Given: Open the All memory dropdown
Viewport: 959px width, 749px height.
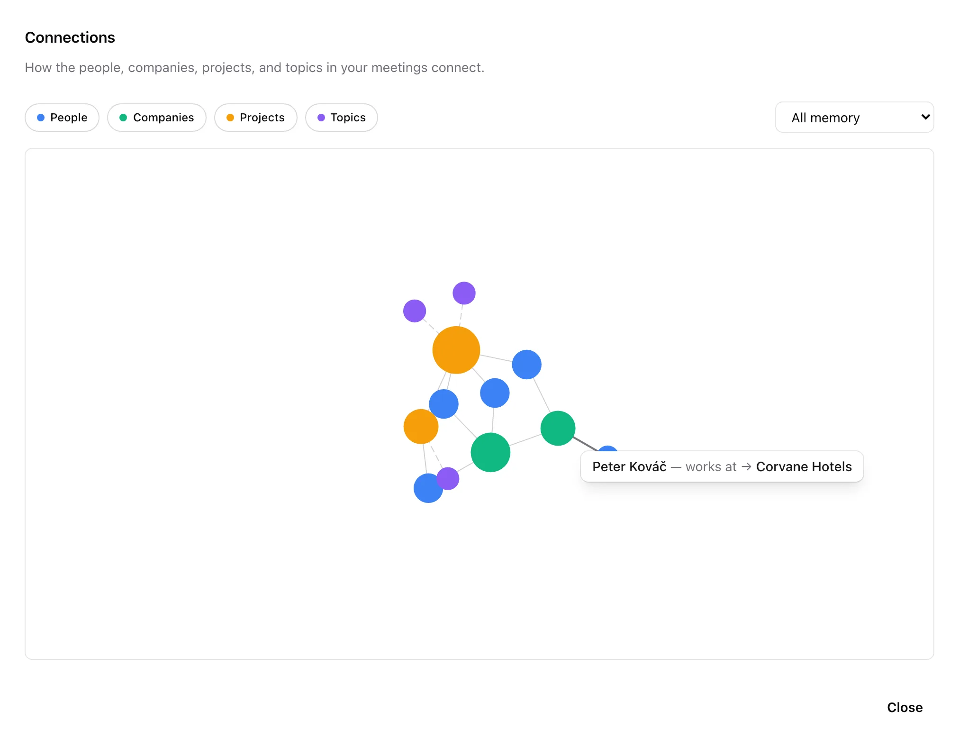Looking at the screenshot, I should (854, 118).
